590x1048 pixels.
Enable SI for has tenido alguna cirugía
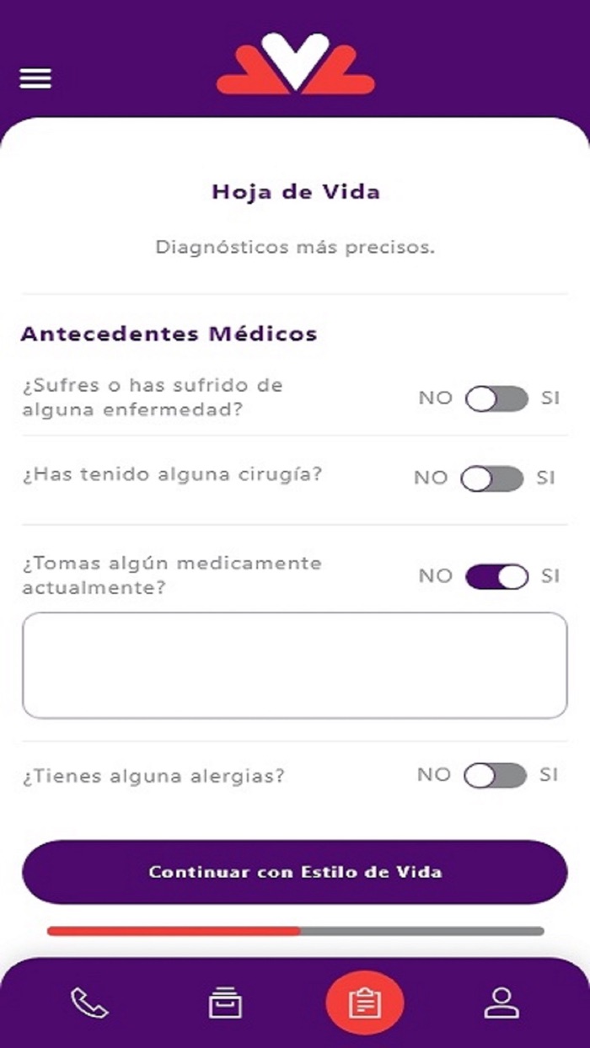coord(493,478)
